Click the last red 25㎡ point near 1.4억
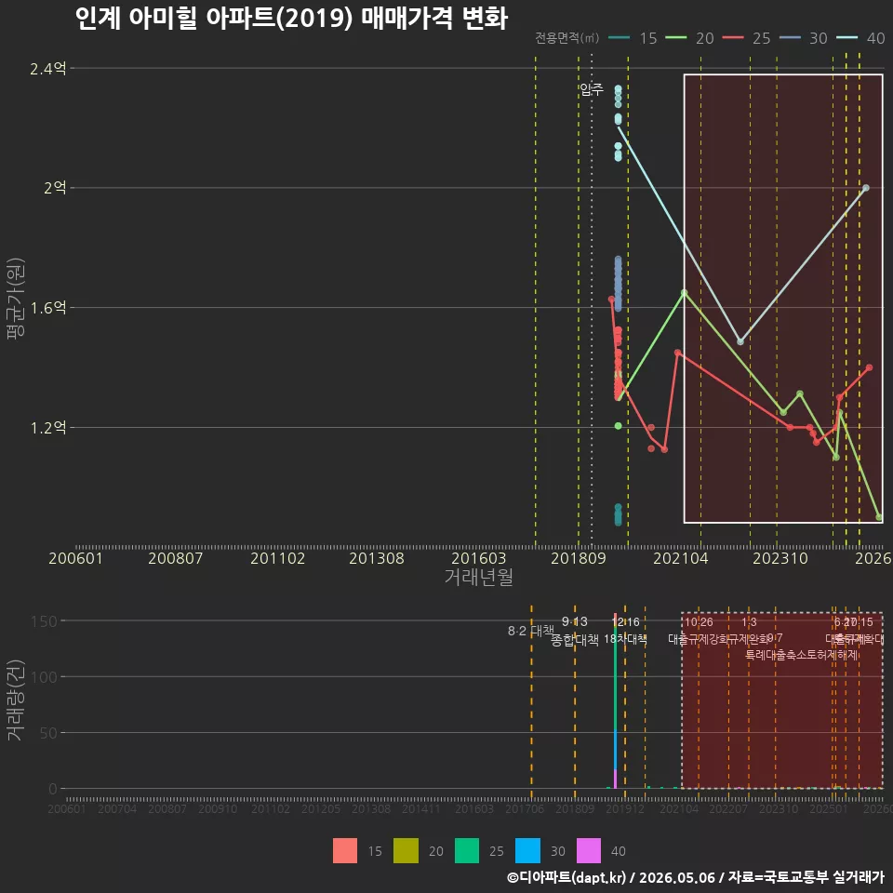 click(x=869, y=368)
